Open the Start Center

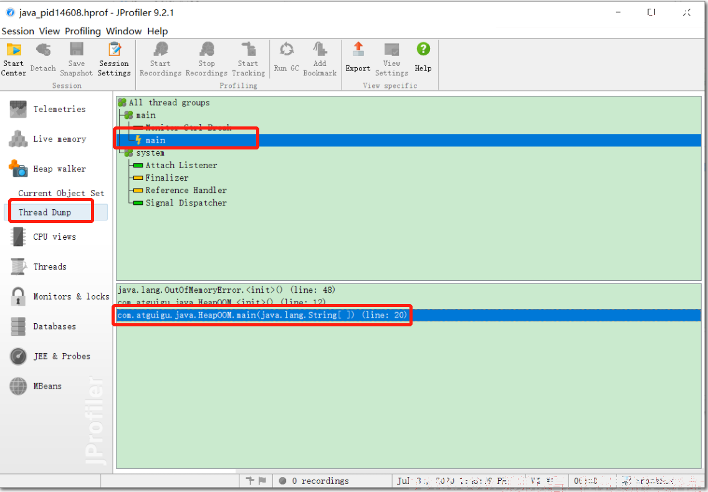tap(14, 59)
